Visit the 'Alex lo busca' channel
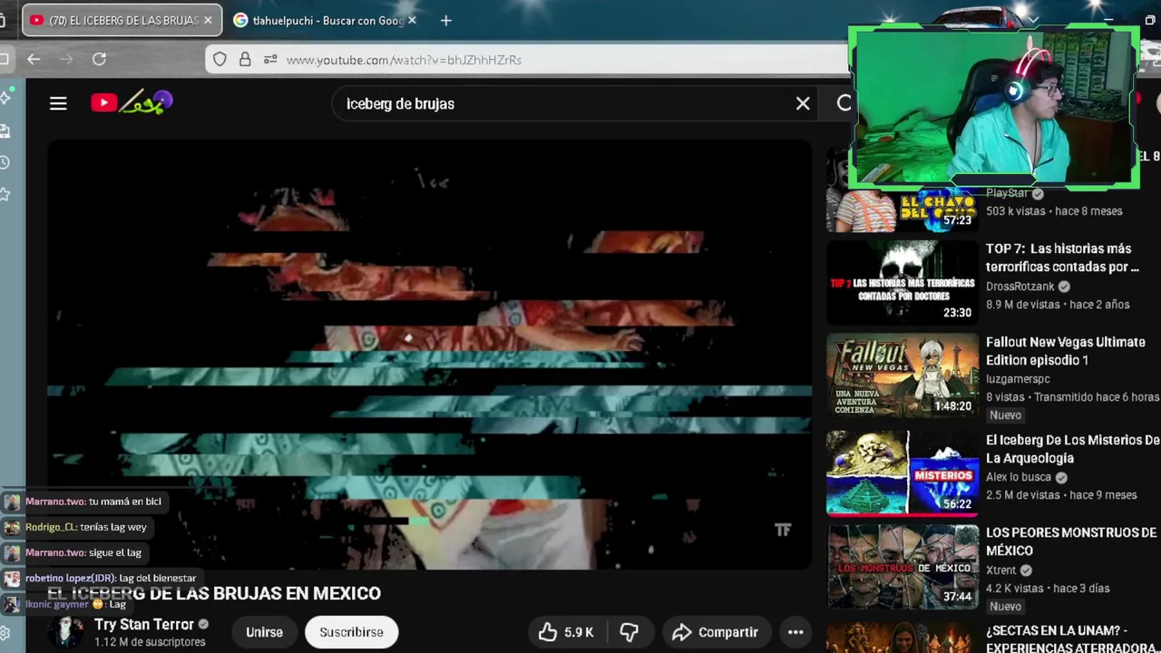The height and width of the screenshot is (653, 1161). point(1019,477)
